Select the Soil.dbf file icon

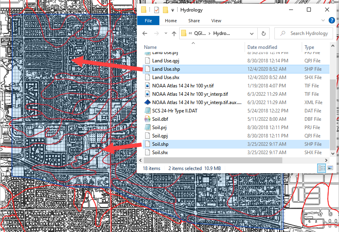tap(147, 119)
